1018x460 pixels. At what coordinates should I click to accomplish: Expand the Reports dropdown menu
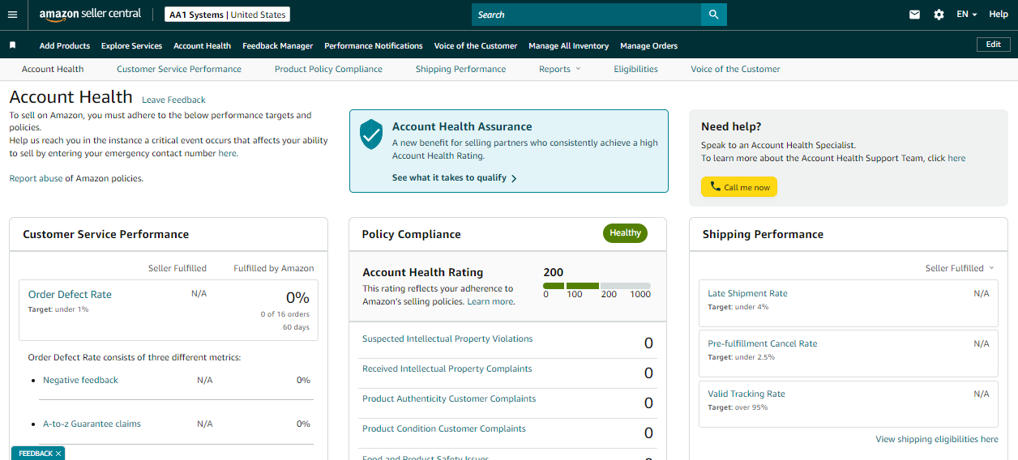coord(560,69)
